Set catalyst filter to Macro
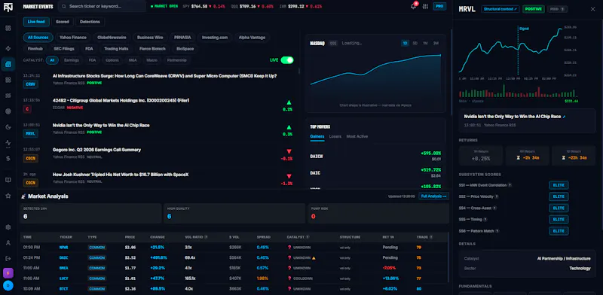603x295 pixels. click(152, 60)
